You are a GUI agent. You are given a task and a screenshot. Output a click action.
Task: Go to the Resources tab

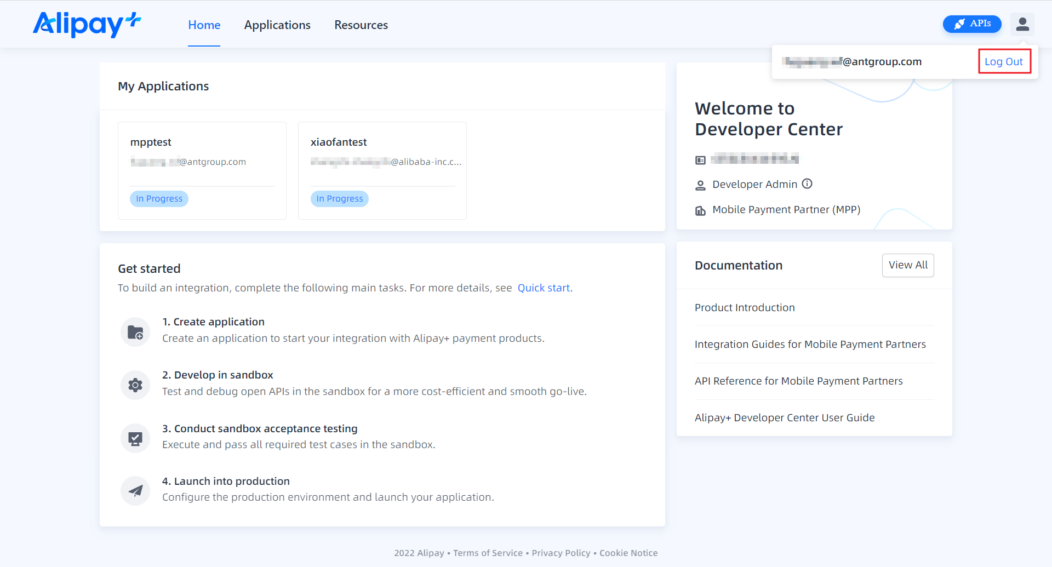pyautogui.click(x=361, y=25)
